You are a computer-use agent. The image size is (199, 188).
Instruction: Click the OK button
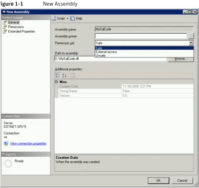[158, 181]
